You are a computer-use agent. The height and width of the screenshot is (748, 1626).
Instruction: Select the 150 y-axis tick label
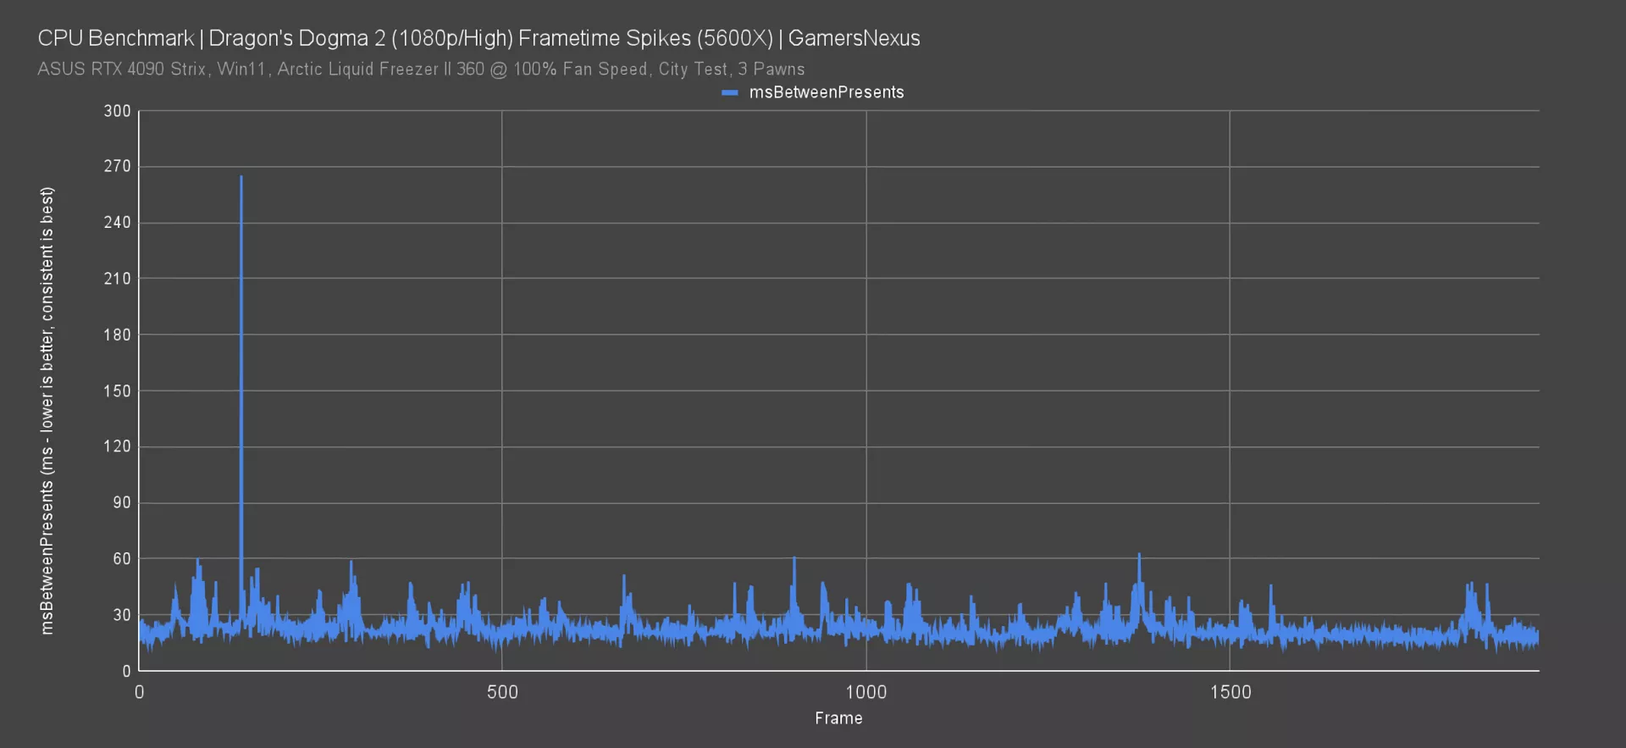tap(117, 391)
